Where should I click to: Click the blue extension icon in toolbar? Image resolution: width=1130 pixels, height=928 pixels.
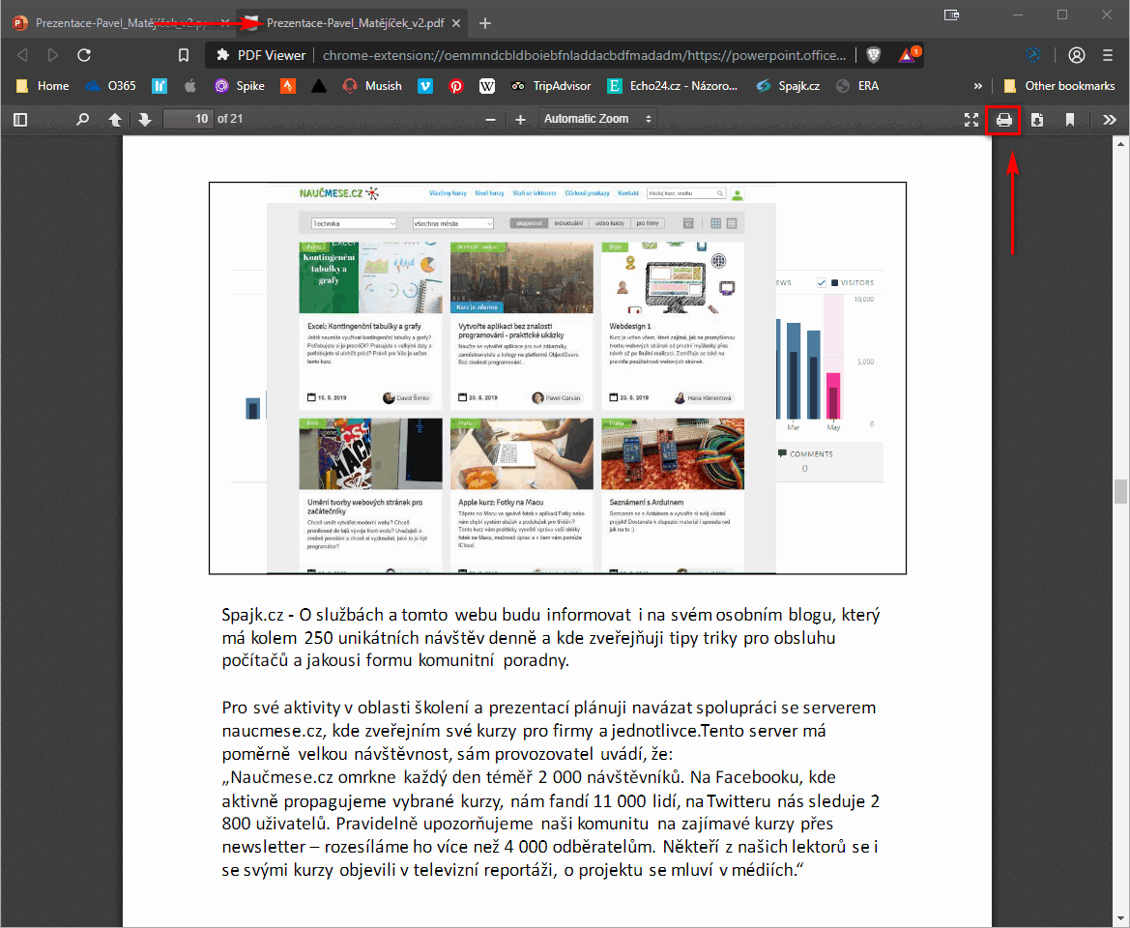[x=1032, y=55]
